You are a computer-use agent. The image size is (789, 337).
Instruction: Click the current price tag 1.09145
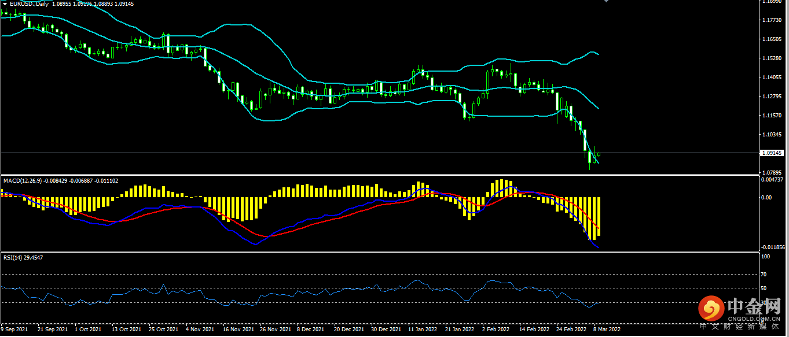point(772,153)
